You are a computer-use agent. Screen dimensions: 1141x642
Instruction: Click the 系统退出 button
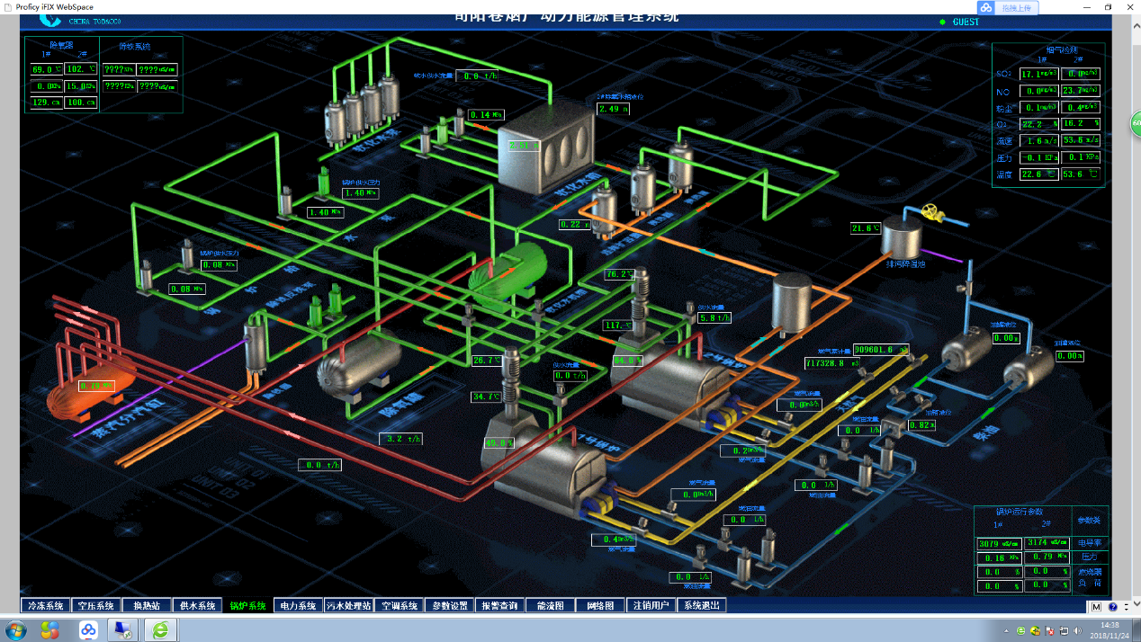pyautogui.click(x=701, y=606)
